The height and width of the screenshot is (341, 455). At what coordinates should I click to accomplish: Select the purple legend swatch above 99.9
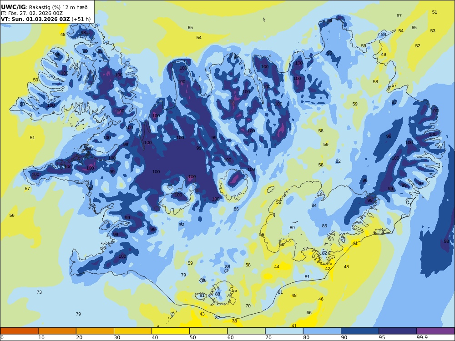point(435,331)
